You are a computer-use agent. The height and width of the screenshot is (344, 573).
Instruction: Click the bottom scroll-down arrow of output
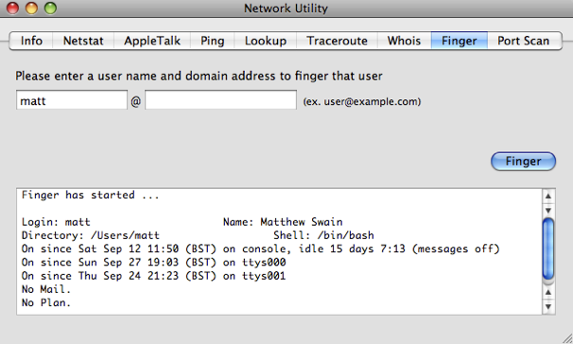(548, 307)
